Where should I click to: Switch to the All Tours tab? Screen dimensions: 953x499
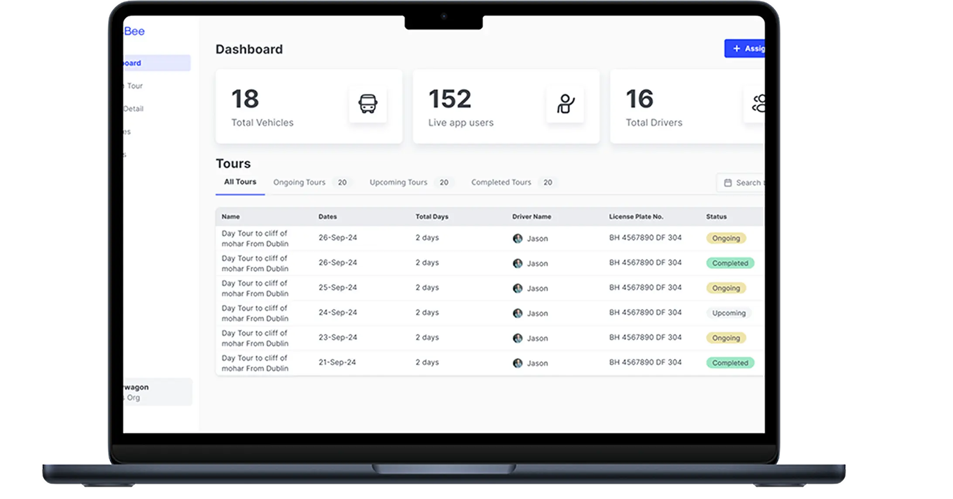tap(240, 182)
